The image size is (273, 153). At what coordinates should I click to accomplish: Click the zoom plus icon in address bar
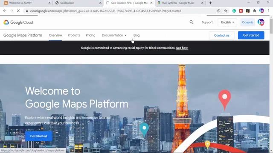point(219,11)
